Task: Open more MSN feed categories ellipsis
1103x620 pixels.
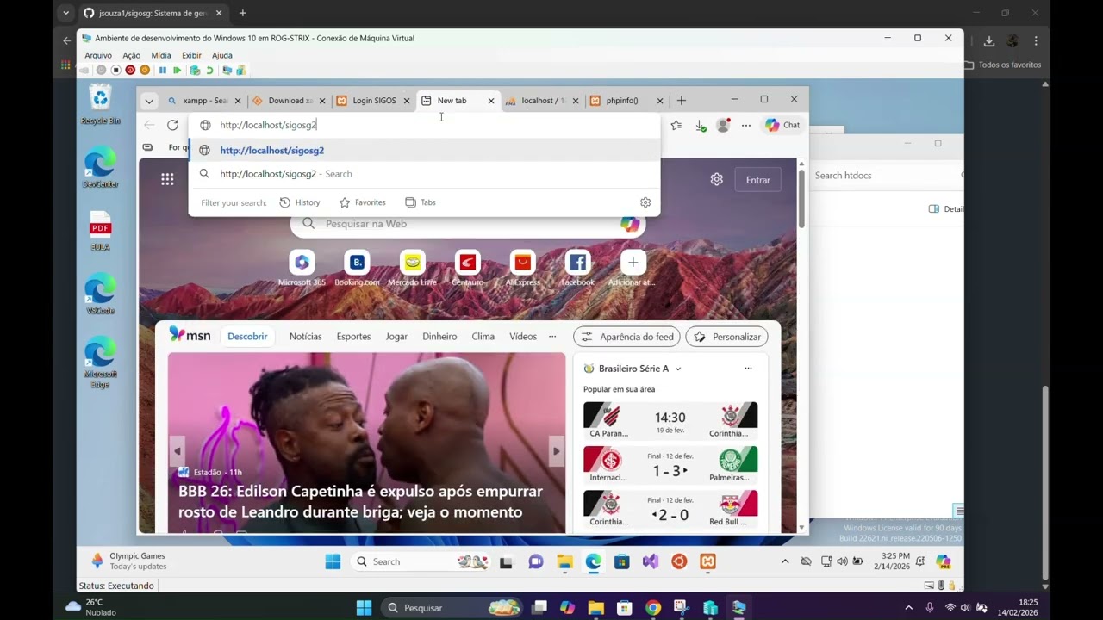Action: click(x=552, y=337)
